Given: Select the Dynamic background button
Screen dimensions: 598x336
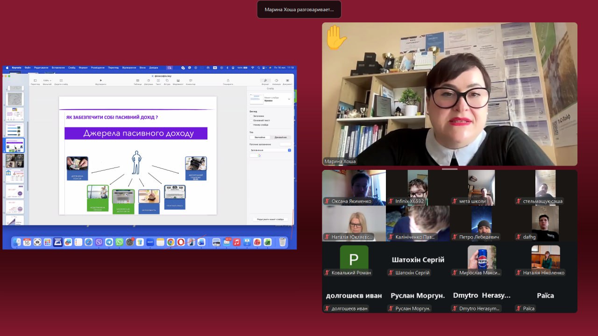Looking at the screenshot, I should [280, 137].
